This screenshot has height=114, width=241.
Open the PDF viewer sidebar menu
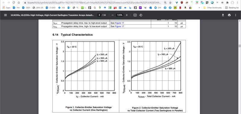pyautogui.click(x=5, y=15)
